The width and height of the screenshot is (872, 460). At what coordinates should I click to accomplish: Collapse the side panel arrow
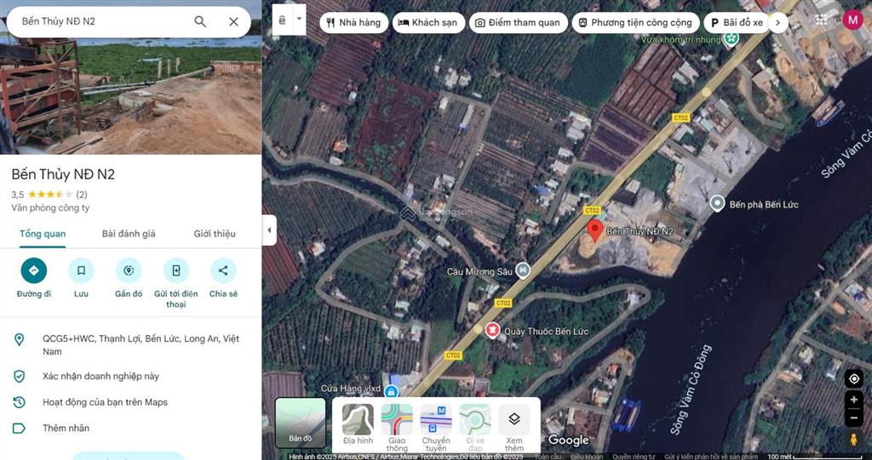(269, 230)
